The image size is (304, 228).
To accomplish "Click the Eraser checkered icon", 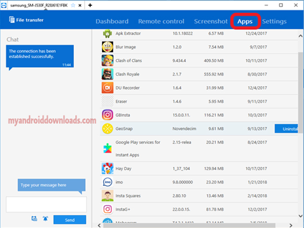I will tap(107, 101).
